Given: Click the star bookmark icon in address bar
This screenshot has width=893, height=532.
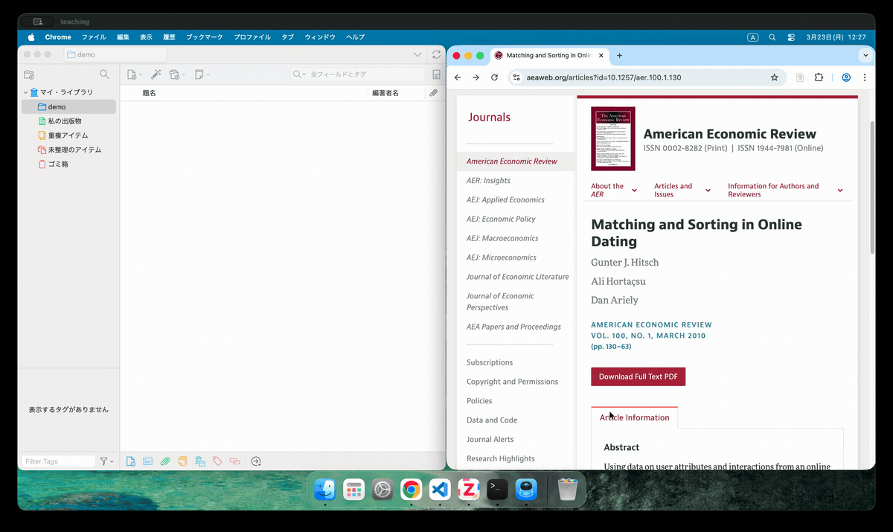Looking at the screenshot, I should click(774, 77).
